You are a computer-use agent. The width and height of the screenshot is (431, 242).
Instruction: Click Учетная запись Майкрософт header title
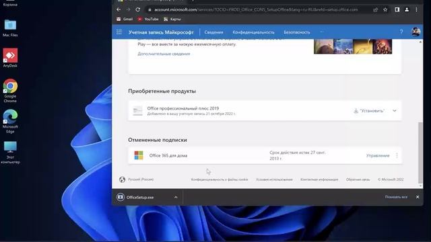(161, 32)
